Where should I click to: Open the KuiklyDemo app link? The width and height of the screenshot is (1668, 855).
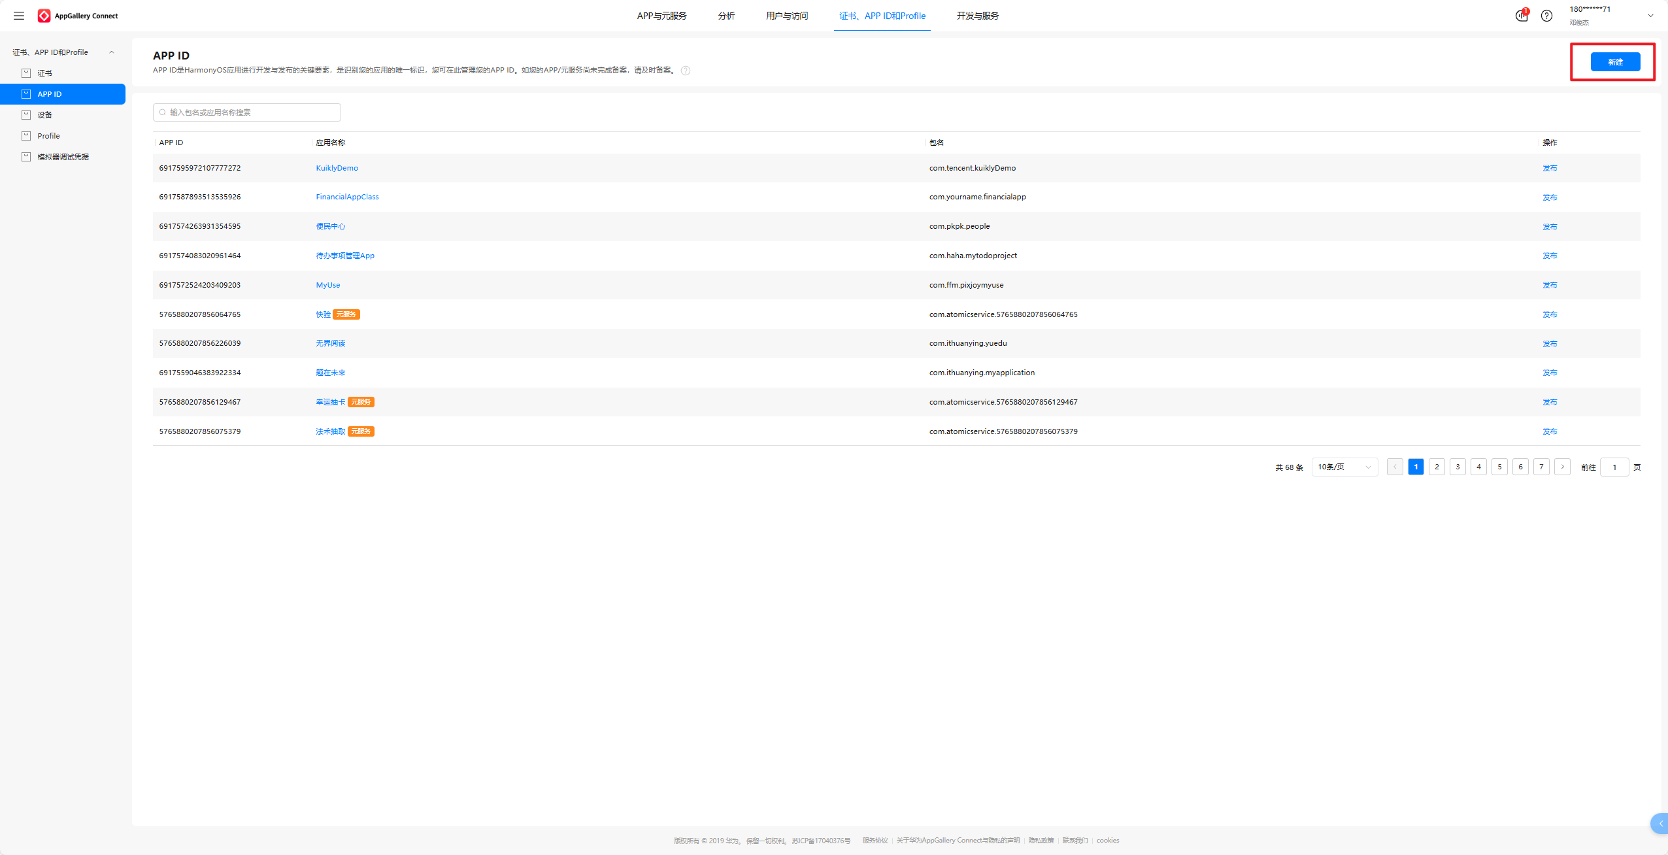pos(337,168)
